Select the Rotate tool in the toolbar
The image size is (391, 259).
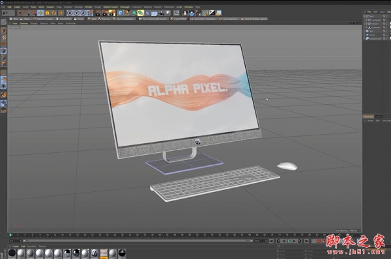click(x=54, y=13)
